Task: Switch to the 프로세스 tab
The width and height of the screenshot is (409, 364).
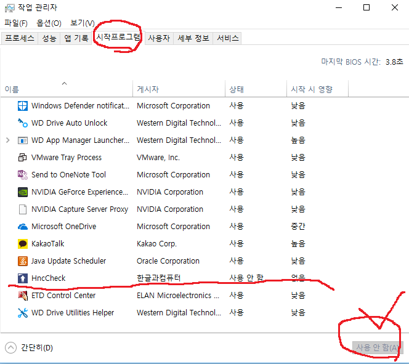Action: pyautogui.click(x=20, y=38)
